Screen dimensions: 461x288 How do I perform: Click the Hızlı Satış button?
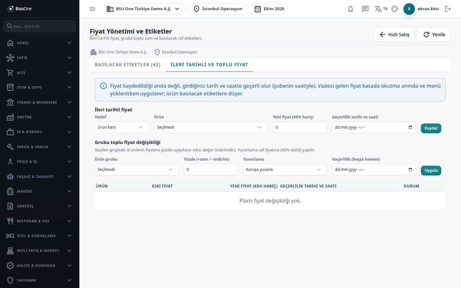[x=394, y=35]
